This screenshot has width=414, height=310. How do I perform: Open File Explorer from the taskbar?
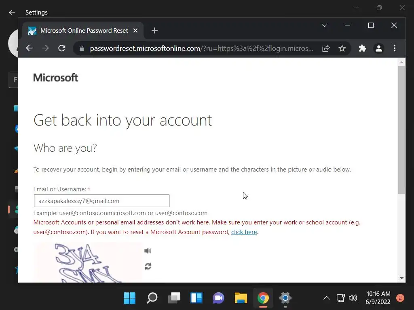click(241, 298)
